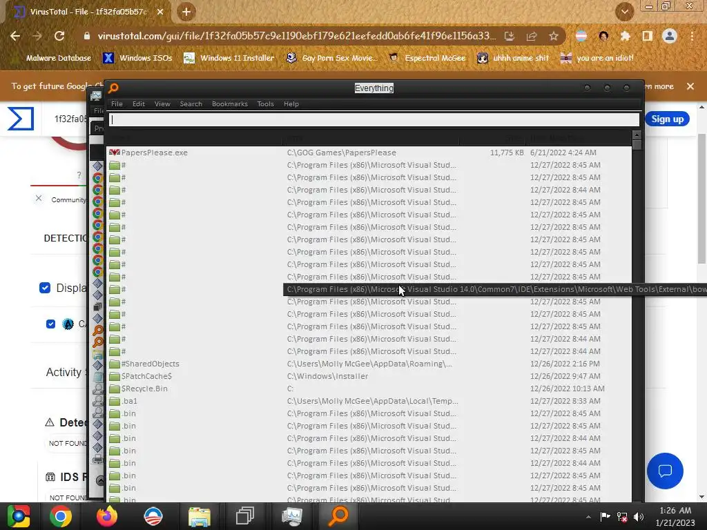Bookmark this page with the star icon
The image size is (707, 530).
click(554, 36)
